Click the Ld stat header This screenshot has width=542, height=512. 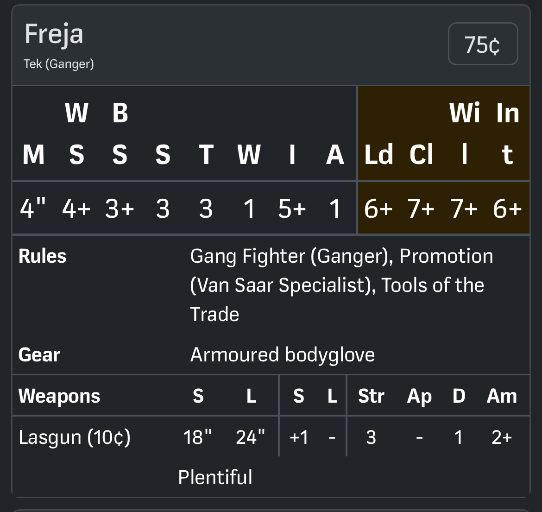tap(378, 154)
